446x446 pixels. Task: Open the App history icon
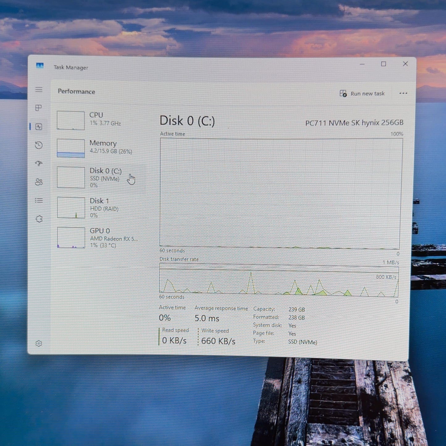tap(39, 145)
